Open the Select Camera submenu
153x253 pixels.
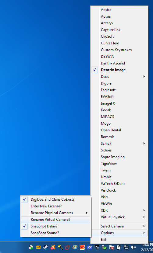(x=119, y=226)
